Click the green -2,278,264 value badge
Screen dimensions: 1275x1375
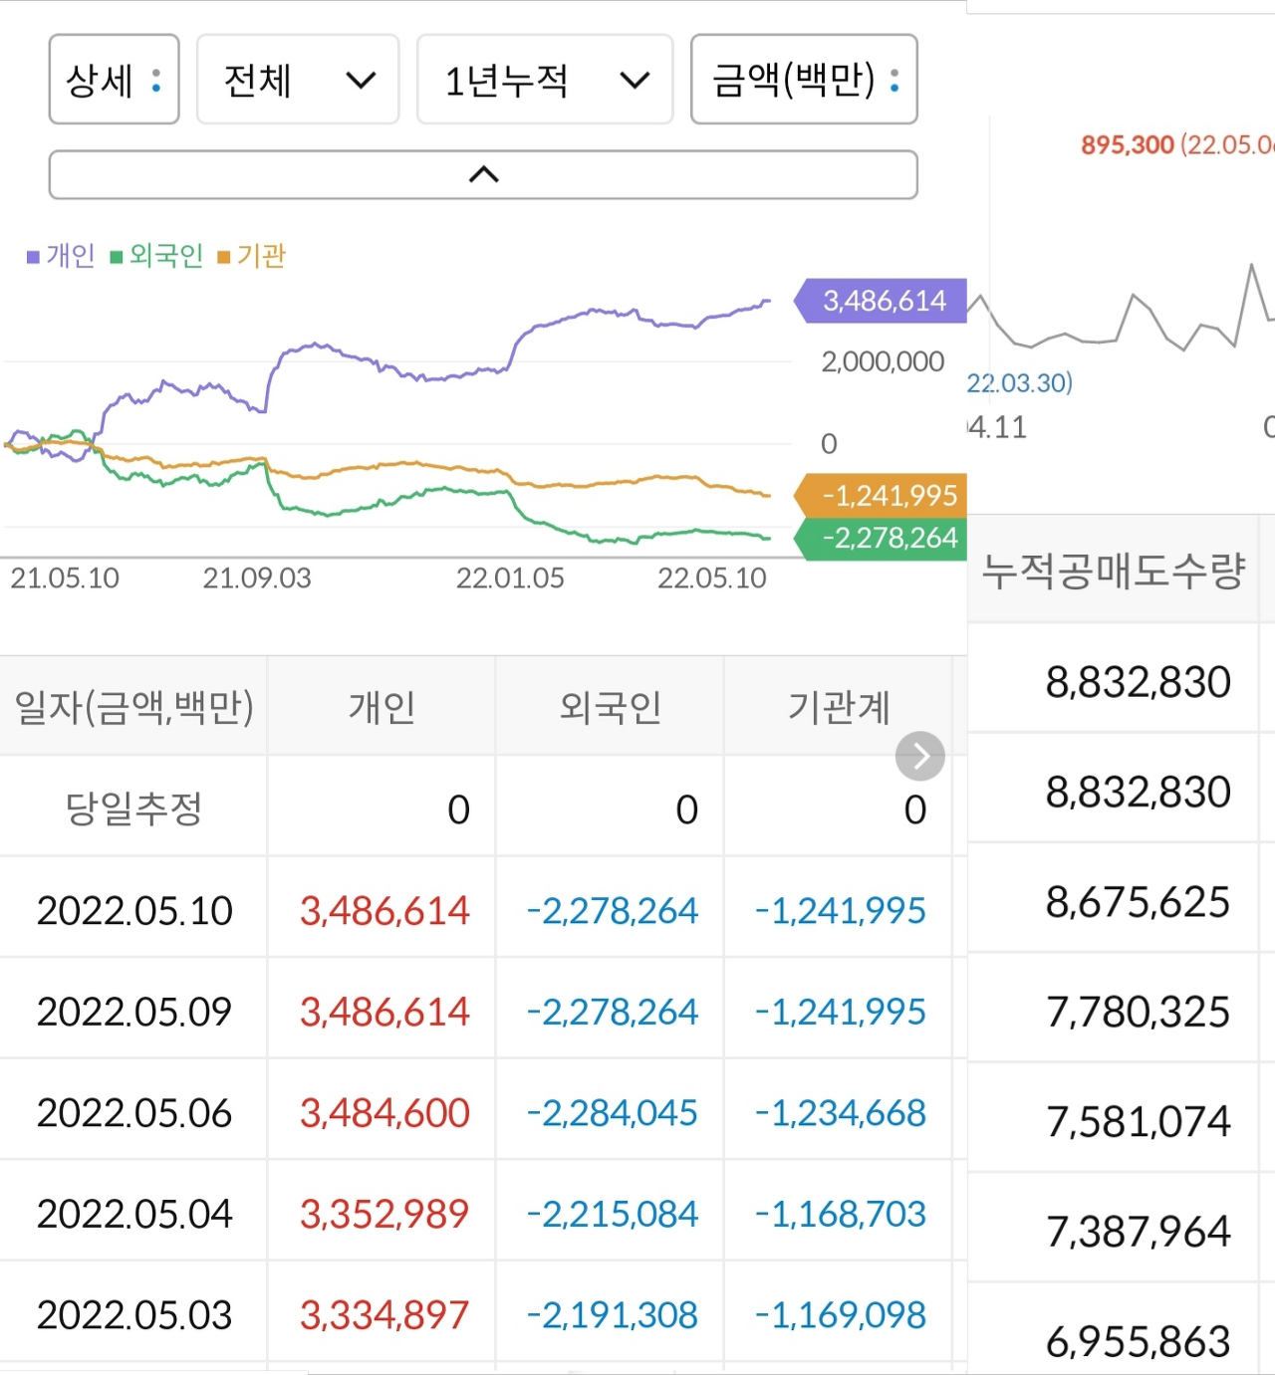click(x=881, y=539)
